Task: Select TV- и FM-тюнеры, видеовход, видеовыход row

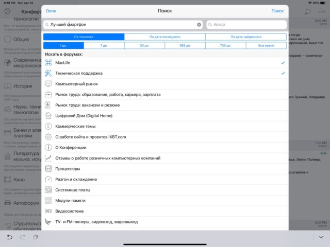Action: (x=165, y=222)
